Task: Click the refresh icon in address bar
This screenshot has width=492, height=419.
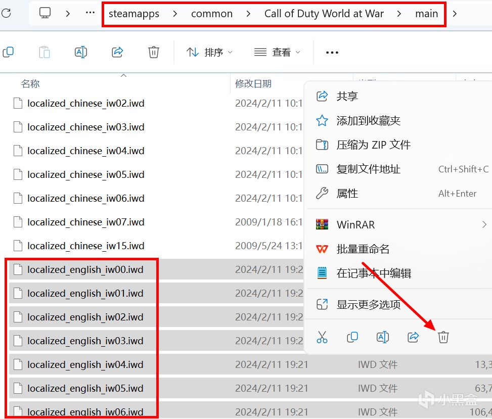Action: point(6,13)
